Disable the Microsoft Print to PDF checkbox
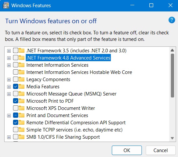The width and height of the screenshot is (178, 157). pyautogui.click(x=16, y=101)
